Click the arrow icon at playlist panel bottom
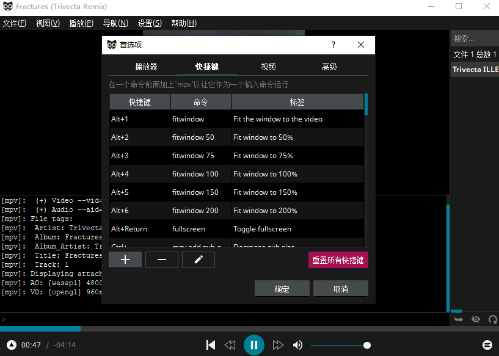This screenshot has width=499, height=356. click(x=458, y=319)
